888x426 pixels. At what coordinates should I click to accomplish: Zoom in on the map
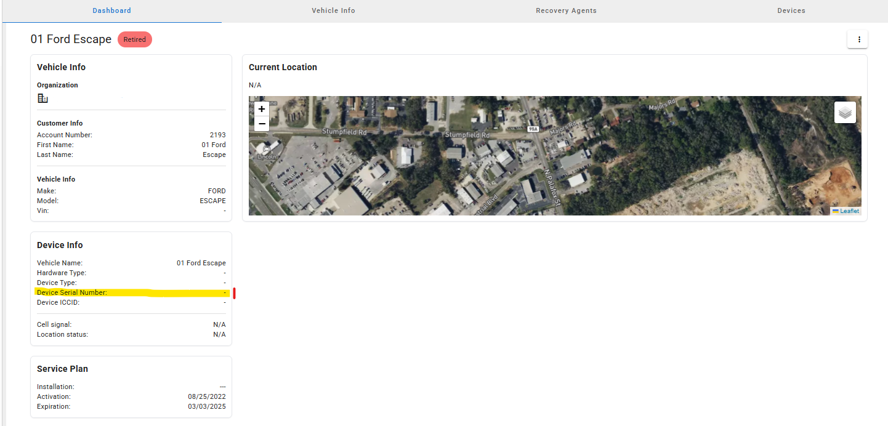coord(262,109)
